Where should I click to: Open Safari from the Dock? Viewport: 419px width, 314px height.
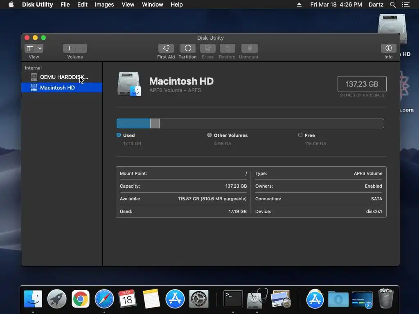pos(104,299)
